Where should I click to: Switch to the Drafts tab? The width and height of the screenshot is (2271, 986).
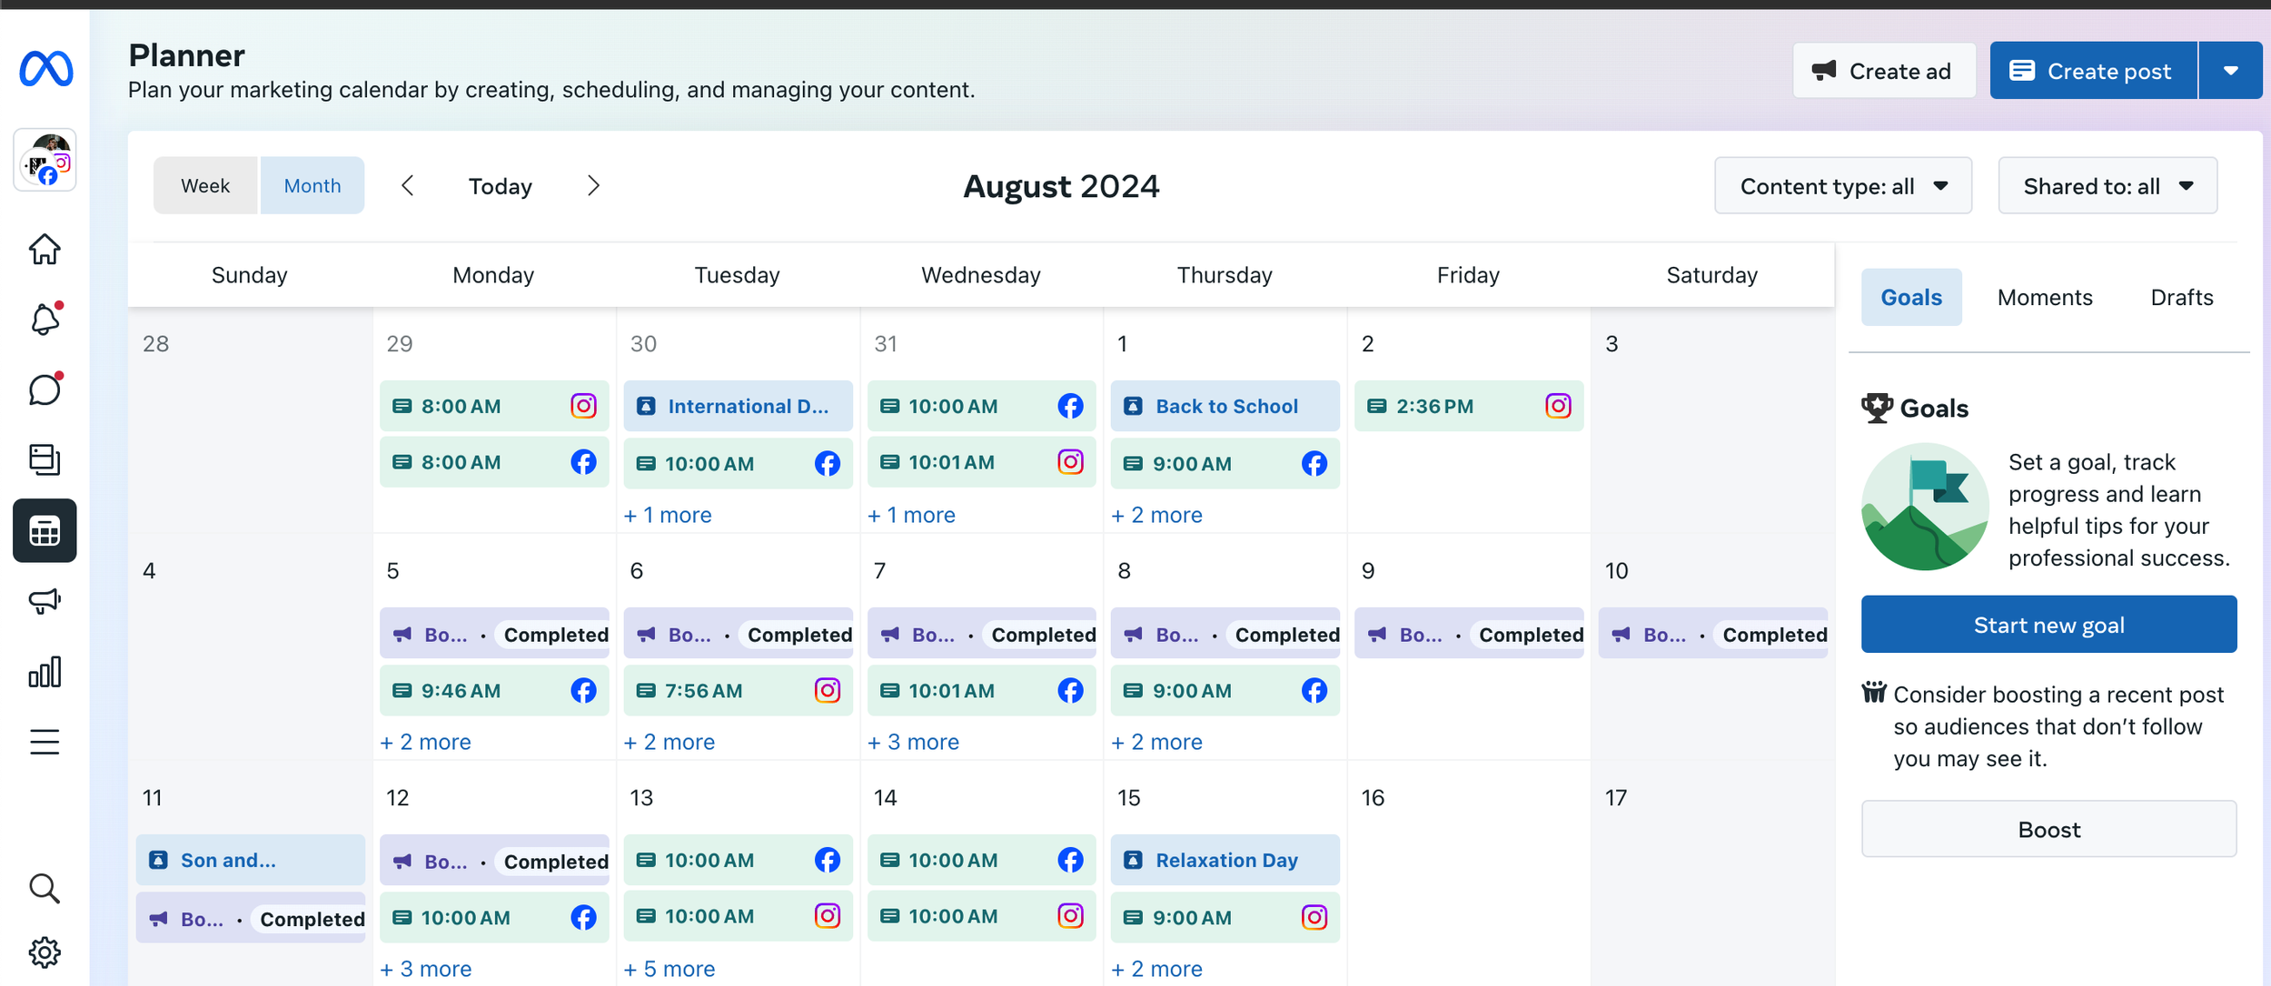pos(2181,298)
